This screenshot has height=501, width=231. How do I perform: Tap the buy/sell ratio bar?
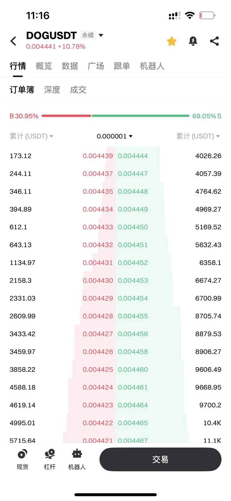click(115, 116)
